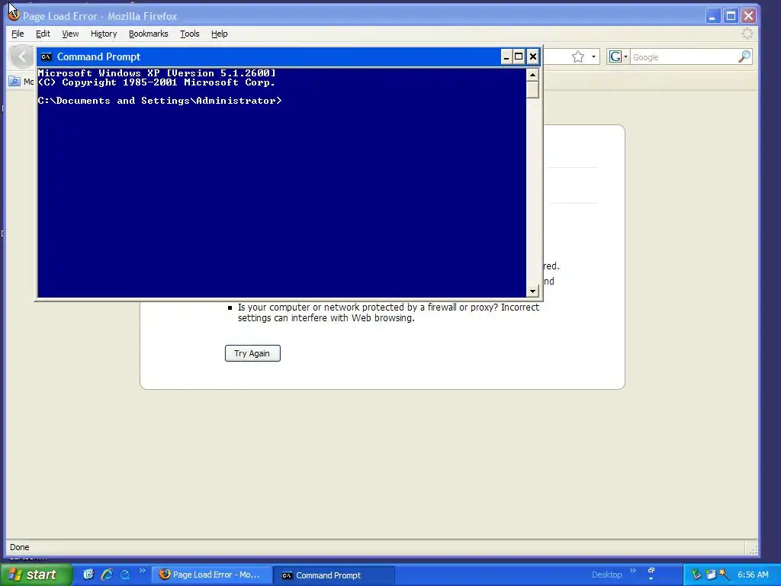Click the third Quick Launch icon
781x586 pixels.
[125, 575]
